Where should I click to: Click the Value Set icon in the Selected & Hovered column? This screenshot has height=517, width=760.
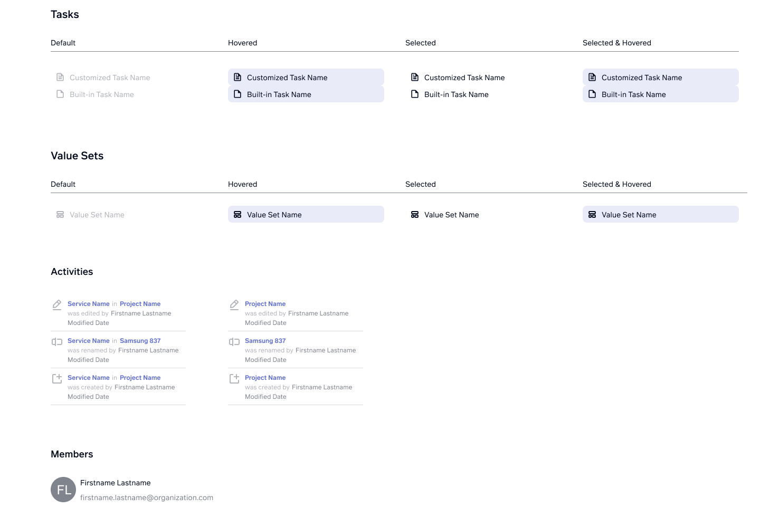point(592,215)
